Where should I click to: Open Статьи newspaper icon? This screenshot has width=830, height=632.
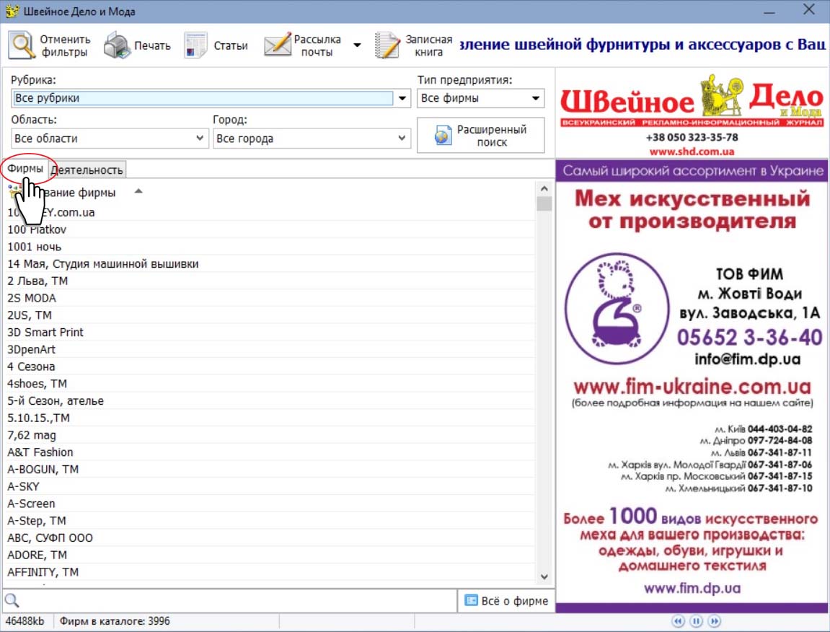point(196,45)
